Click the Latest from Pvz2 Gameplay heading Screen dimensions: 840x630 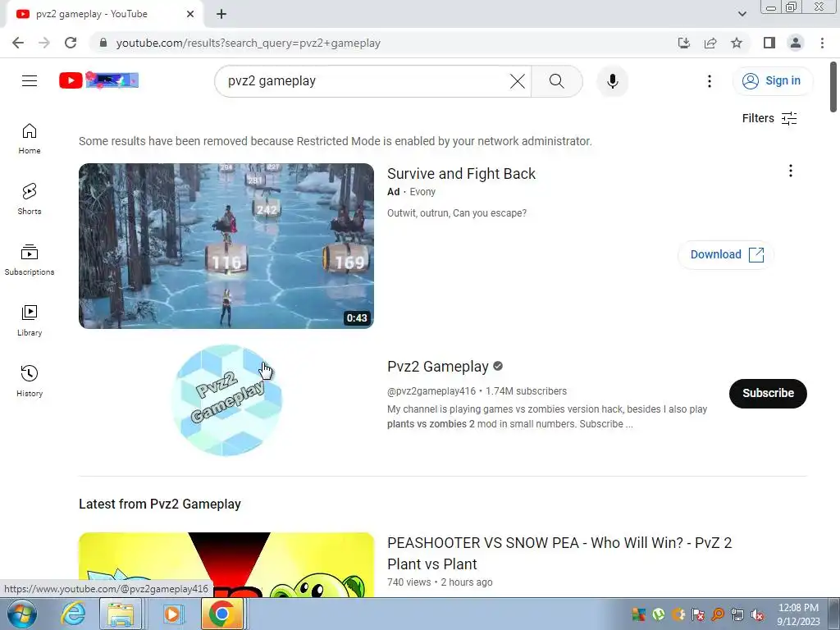click(160, 504)
